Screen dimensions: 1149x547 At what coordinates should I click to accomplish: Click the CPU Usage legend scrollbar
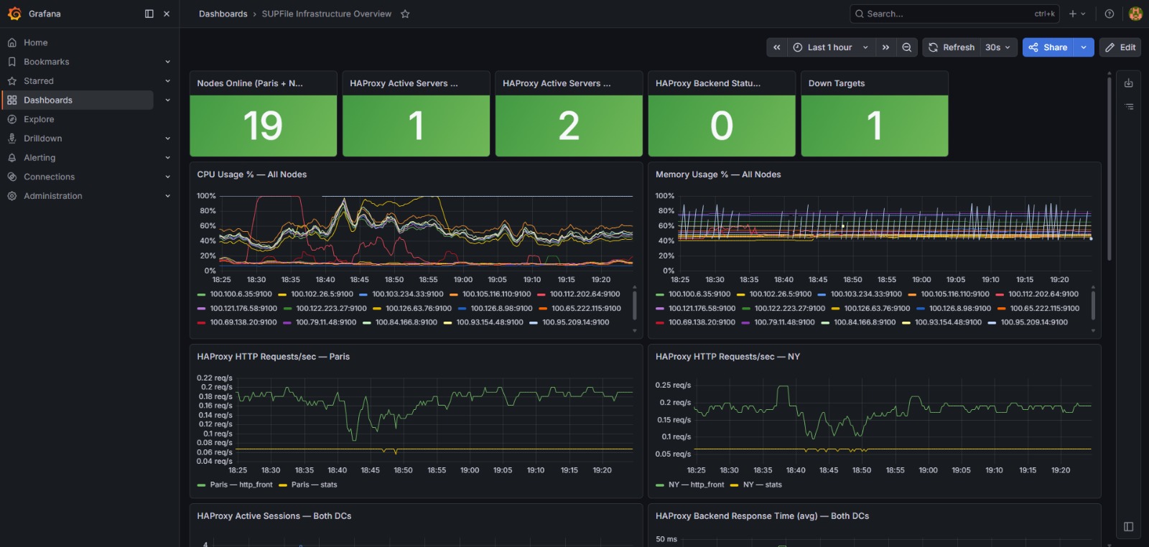tap(635, 304)
